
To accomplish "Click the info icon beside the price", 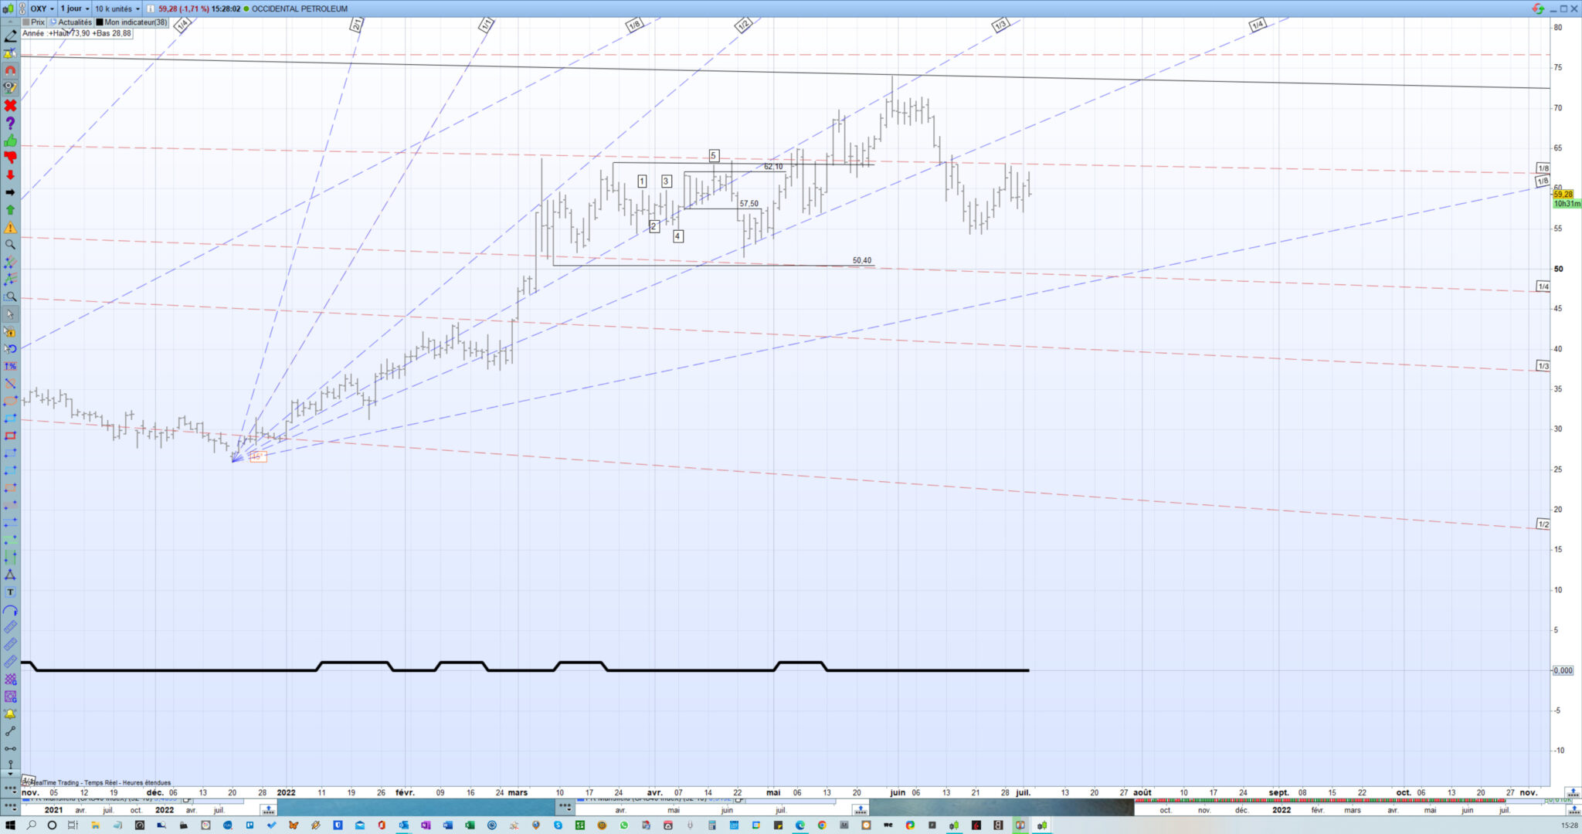I will click(x=150, y=8).
